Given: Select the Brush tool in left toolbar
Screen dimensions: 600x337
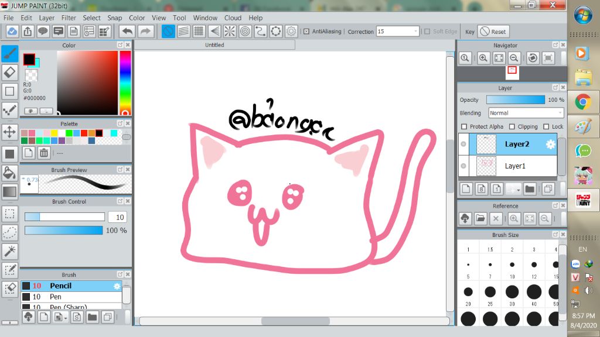Looking at the screenshot, I should tap(9, 53).
